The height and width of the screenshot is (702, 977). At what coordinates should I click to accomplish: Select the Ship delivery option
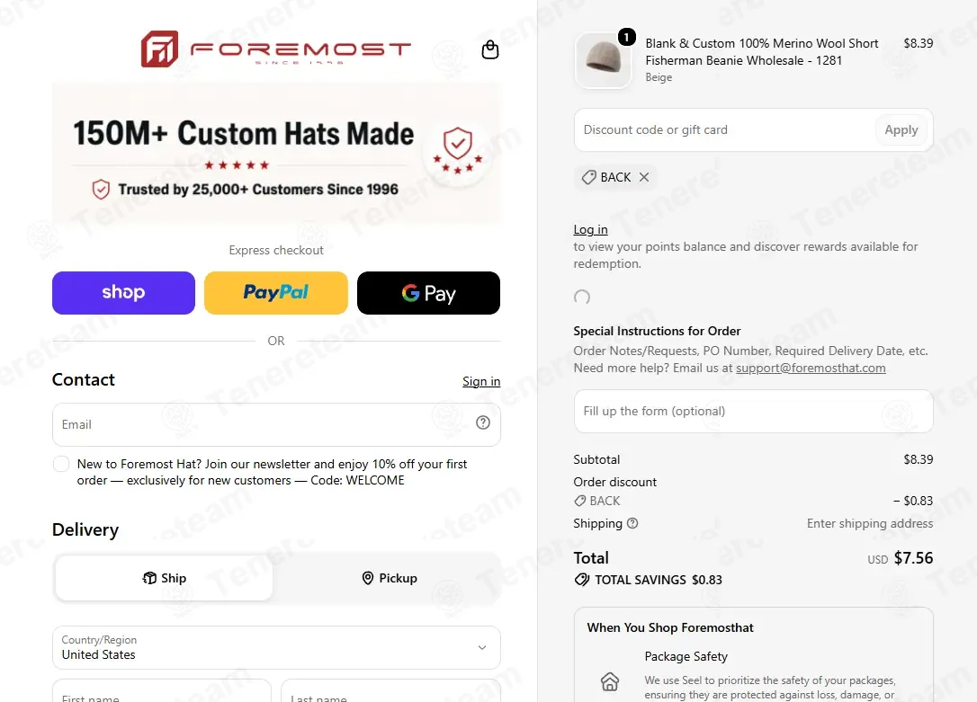point(164,578)
